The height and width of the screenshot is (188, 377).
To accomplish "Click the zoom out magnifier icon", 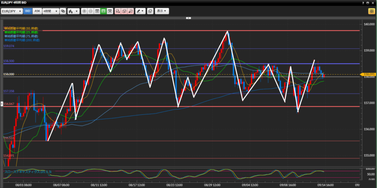I will coord(91,11).
